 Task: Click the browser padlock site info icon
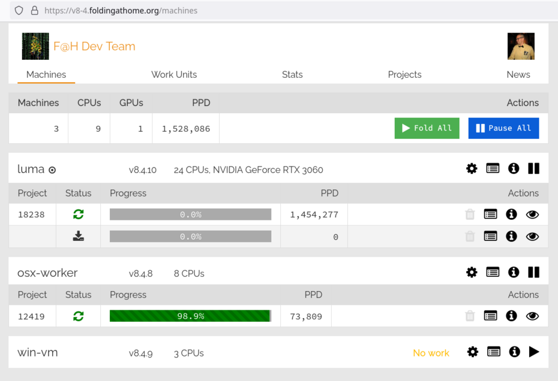pos(35,11)
